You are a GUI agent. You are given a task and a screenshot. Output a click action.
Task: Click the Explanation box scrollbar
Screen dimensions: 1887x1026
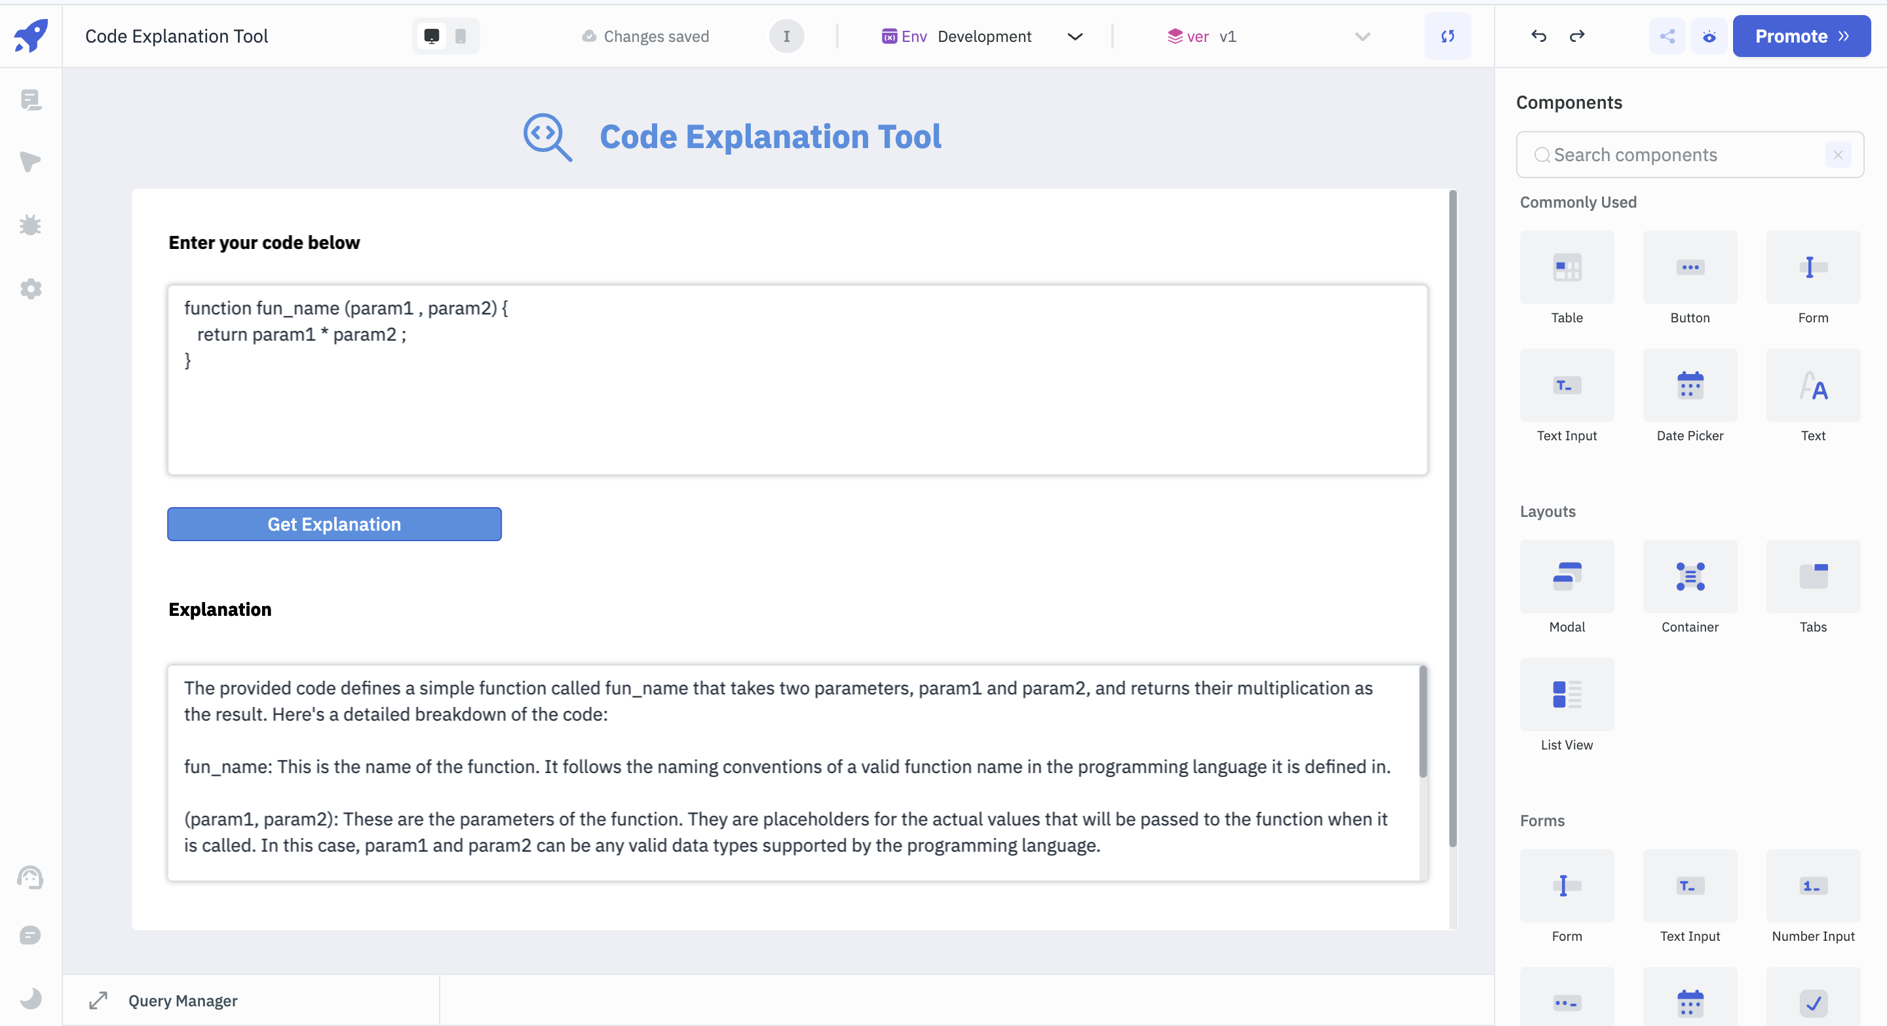[1422, 722]
